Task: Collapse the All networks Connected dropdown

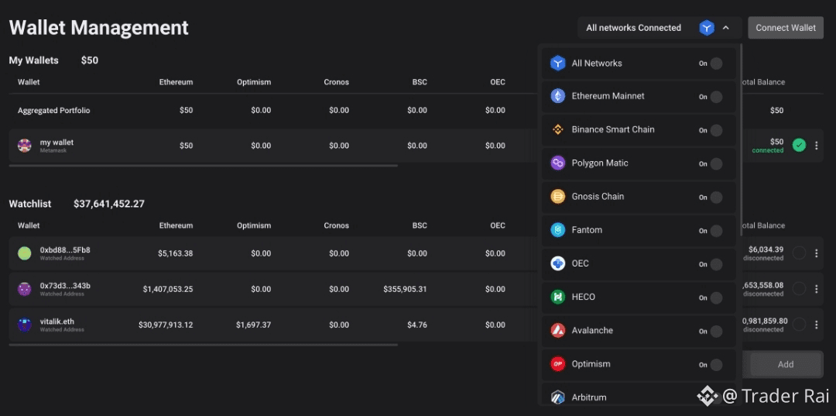Action: pyautogui.click(x=725, y=28)
